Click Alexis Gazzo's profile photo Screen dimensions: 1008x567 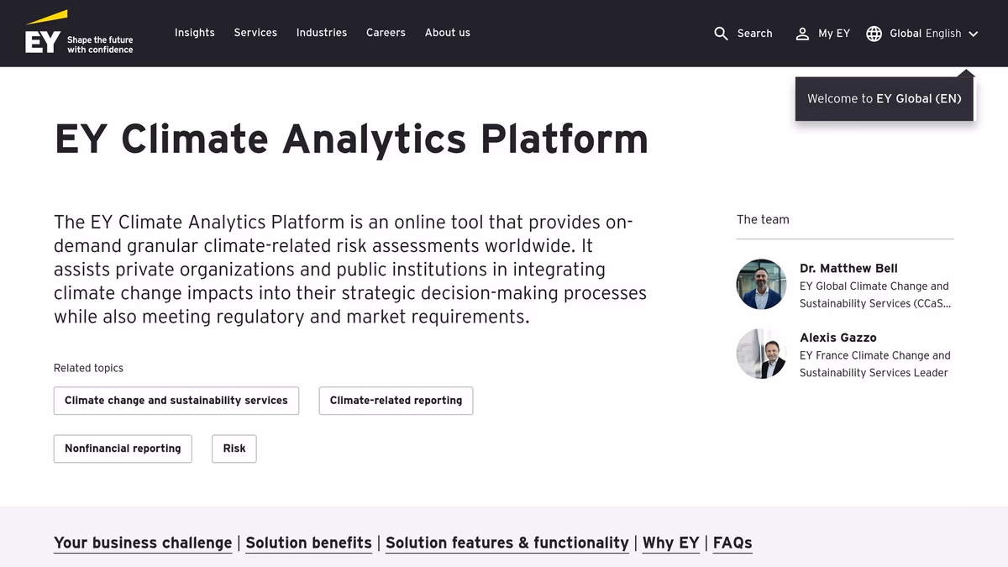(761, 354)
